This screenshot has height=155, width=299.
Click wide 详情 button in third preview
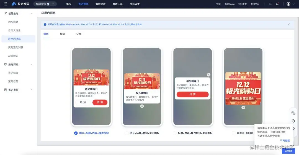(193, 94)
